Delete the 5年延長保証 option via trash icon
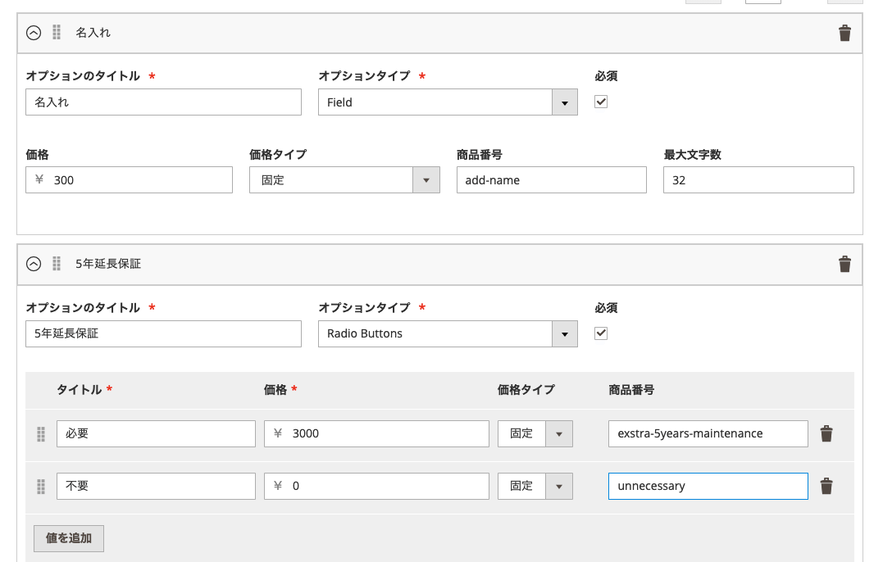 click(845, 264)
